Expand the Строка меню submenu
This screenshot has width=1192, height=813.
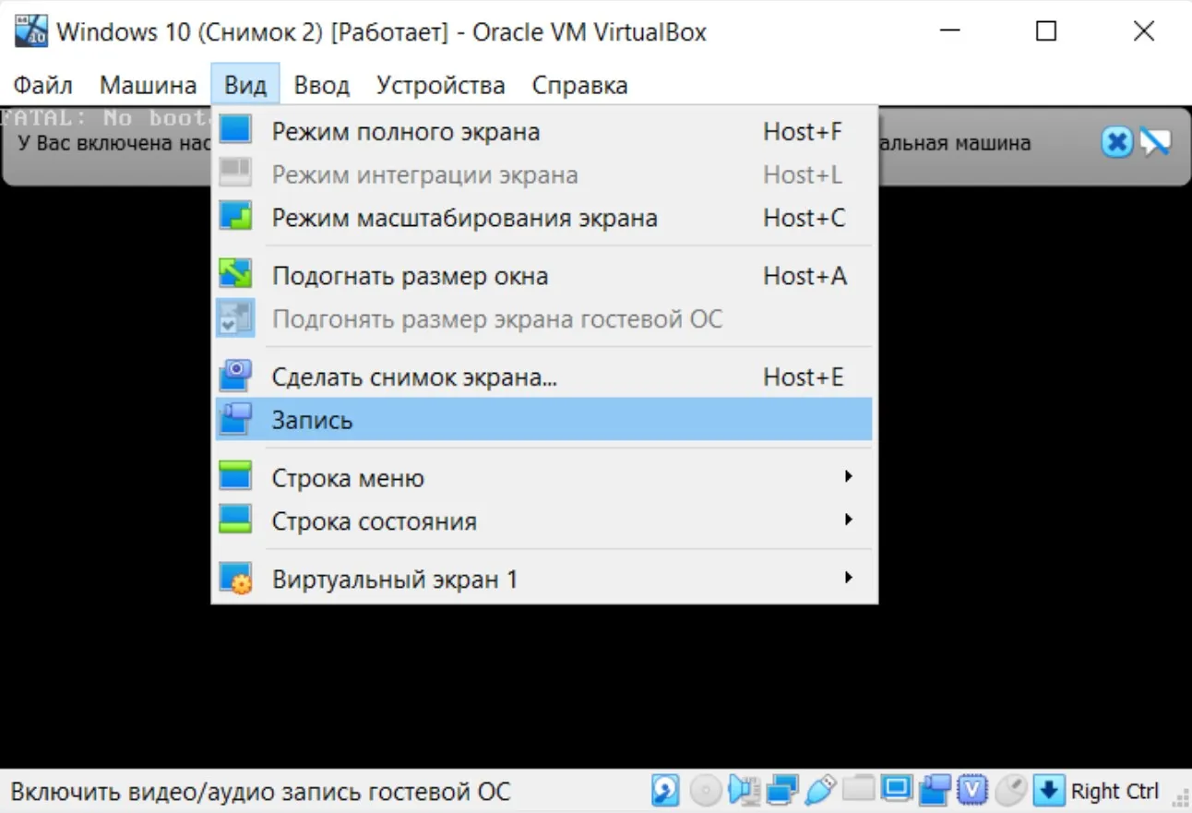[542, 479]
